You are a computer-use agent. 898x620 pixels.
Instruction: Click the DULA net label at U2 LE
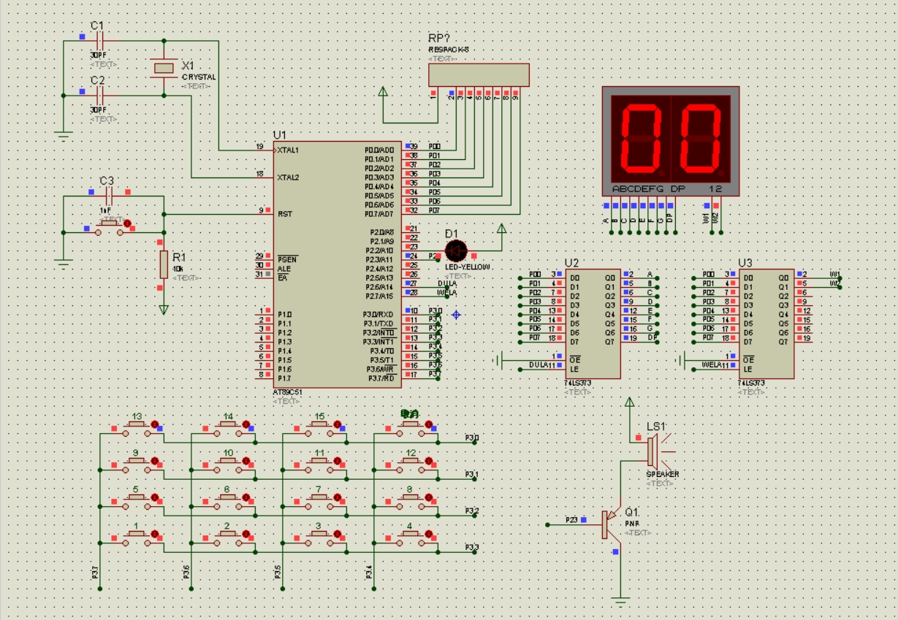point(539,364)
